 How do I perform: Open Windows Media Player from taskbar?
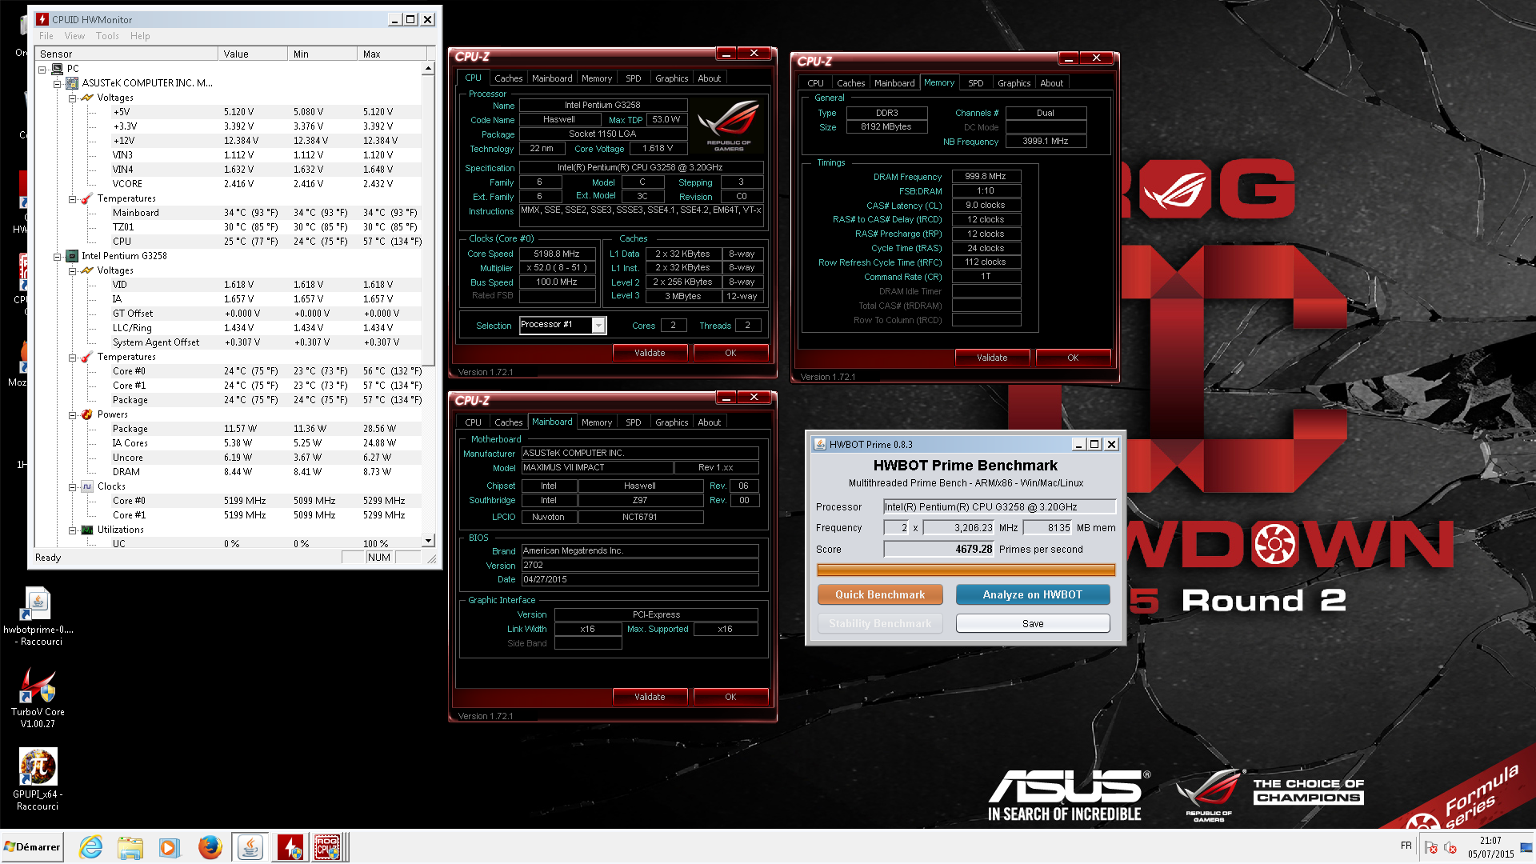pyautogui.click(x=170, y=847)
